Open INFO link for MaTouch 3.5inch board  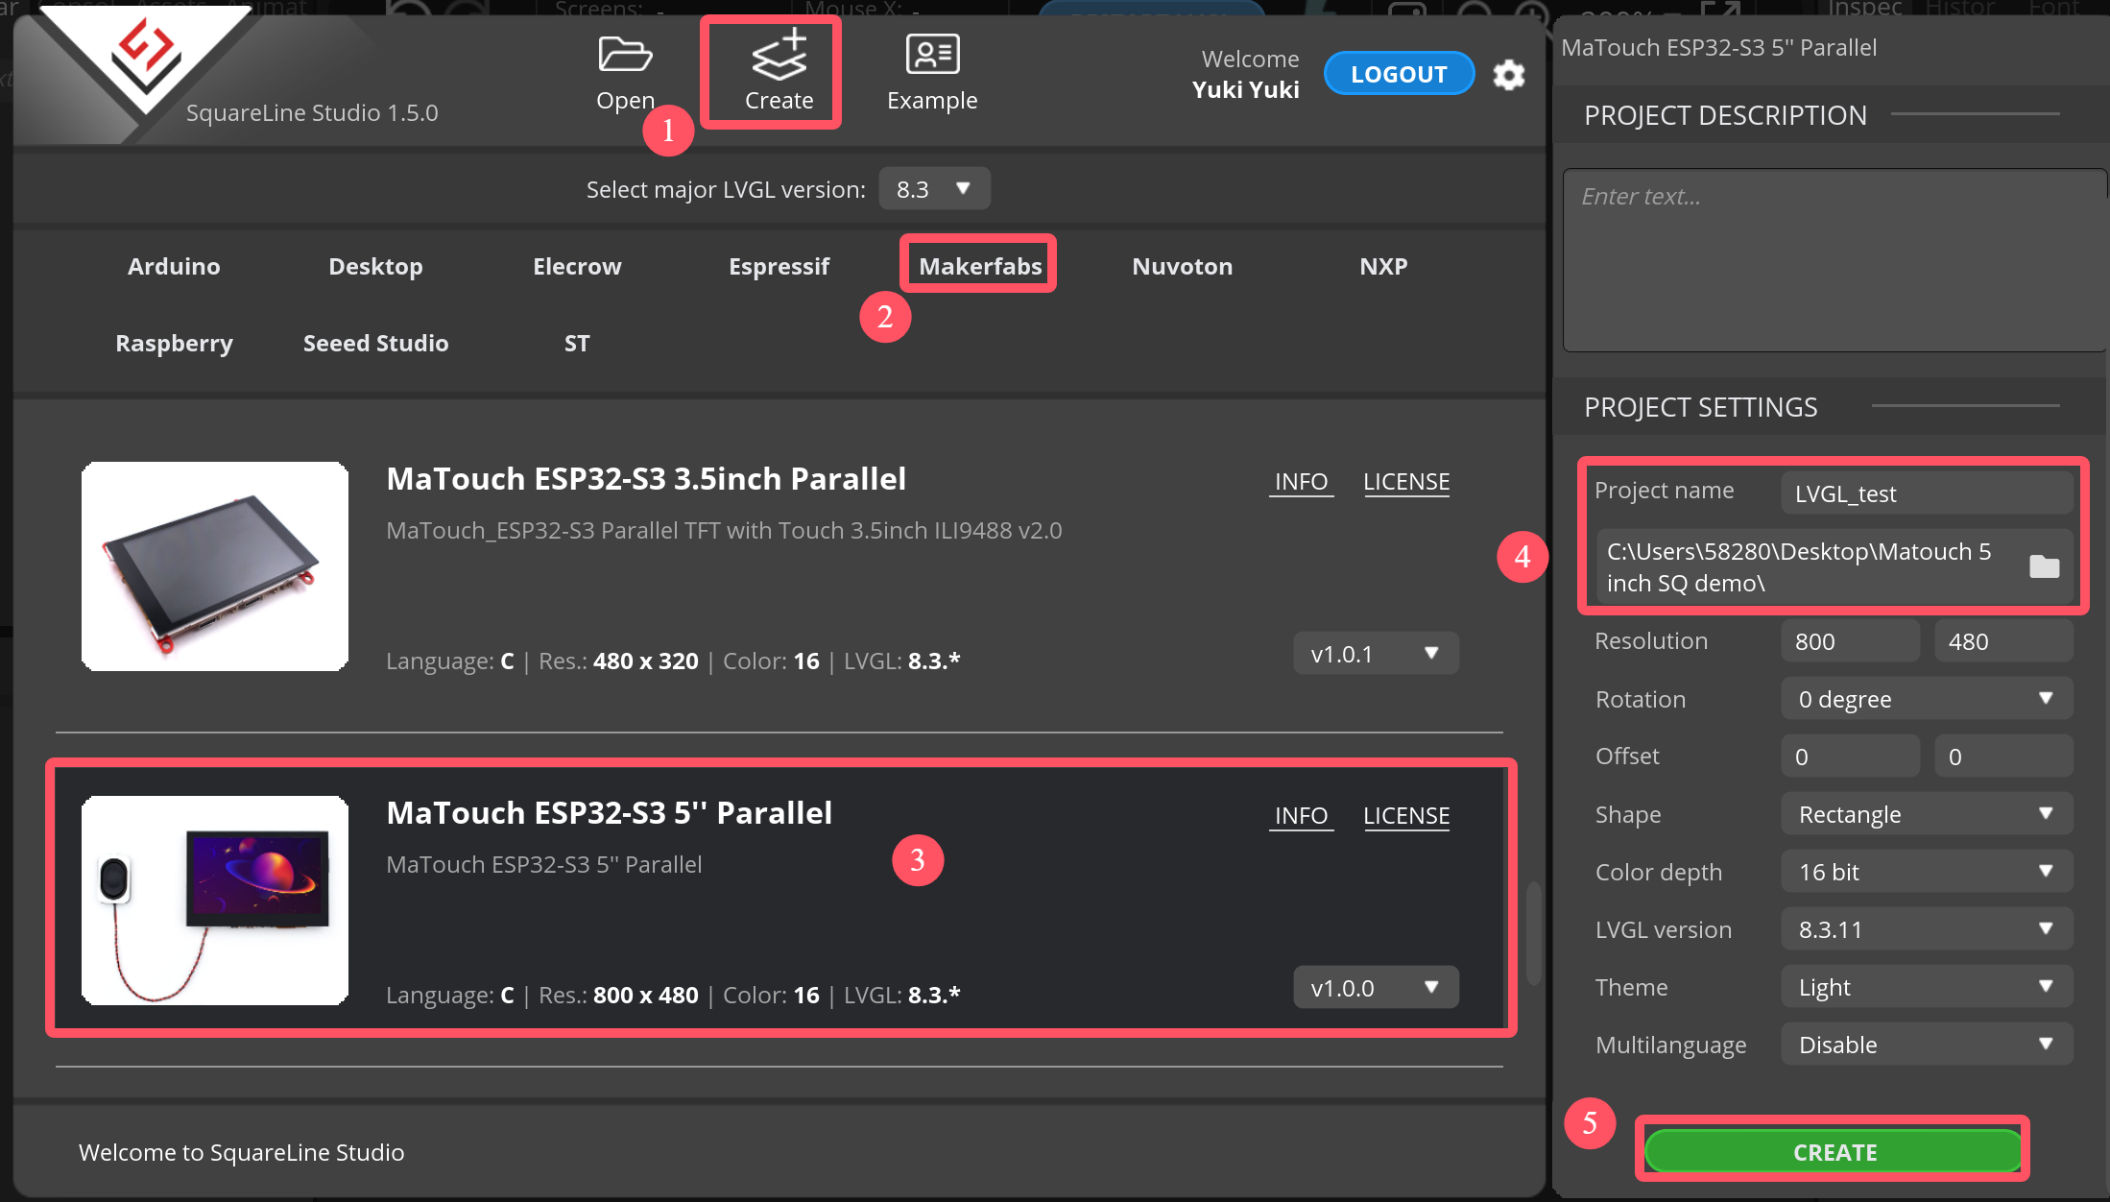click(1301, 481)
